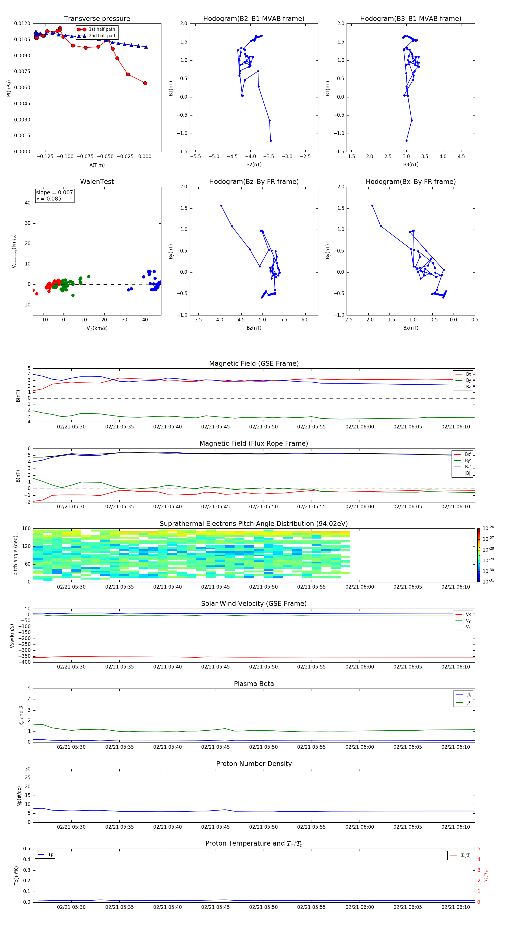508x932 pixels.
Task: Click the 'WalenTest' plot title
Action: click(97, 182)
